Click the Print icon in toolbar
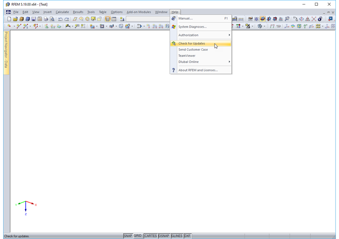This screenshot has width=339, height=239. tap(46, 19)
